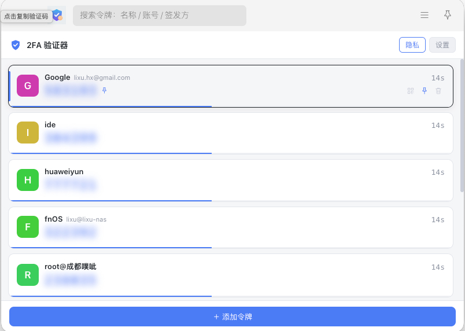
Task: Copy the blurred root@成都噗呲 verification code
Action: (x=71, y=280)
